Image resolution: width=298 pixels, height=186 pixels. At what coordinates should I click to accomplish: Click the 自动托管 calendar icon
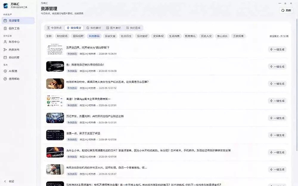[5, 57]
